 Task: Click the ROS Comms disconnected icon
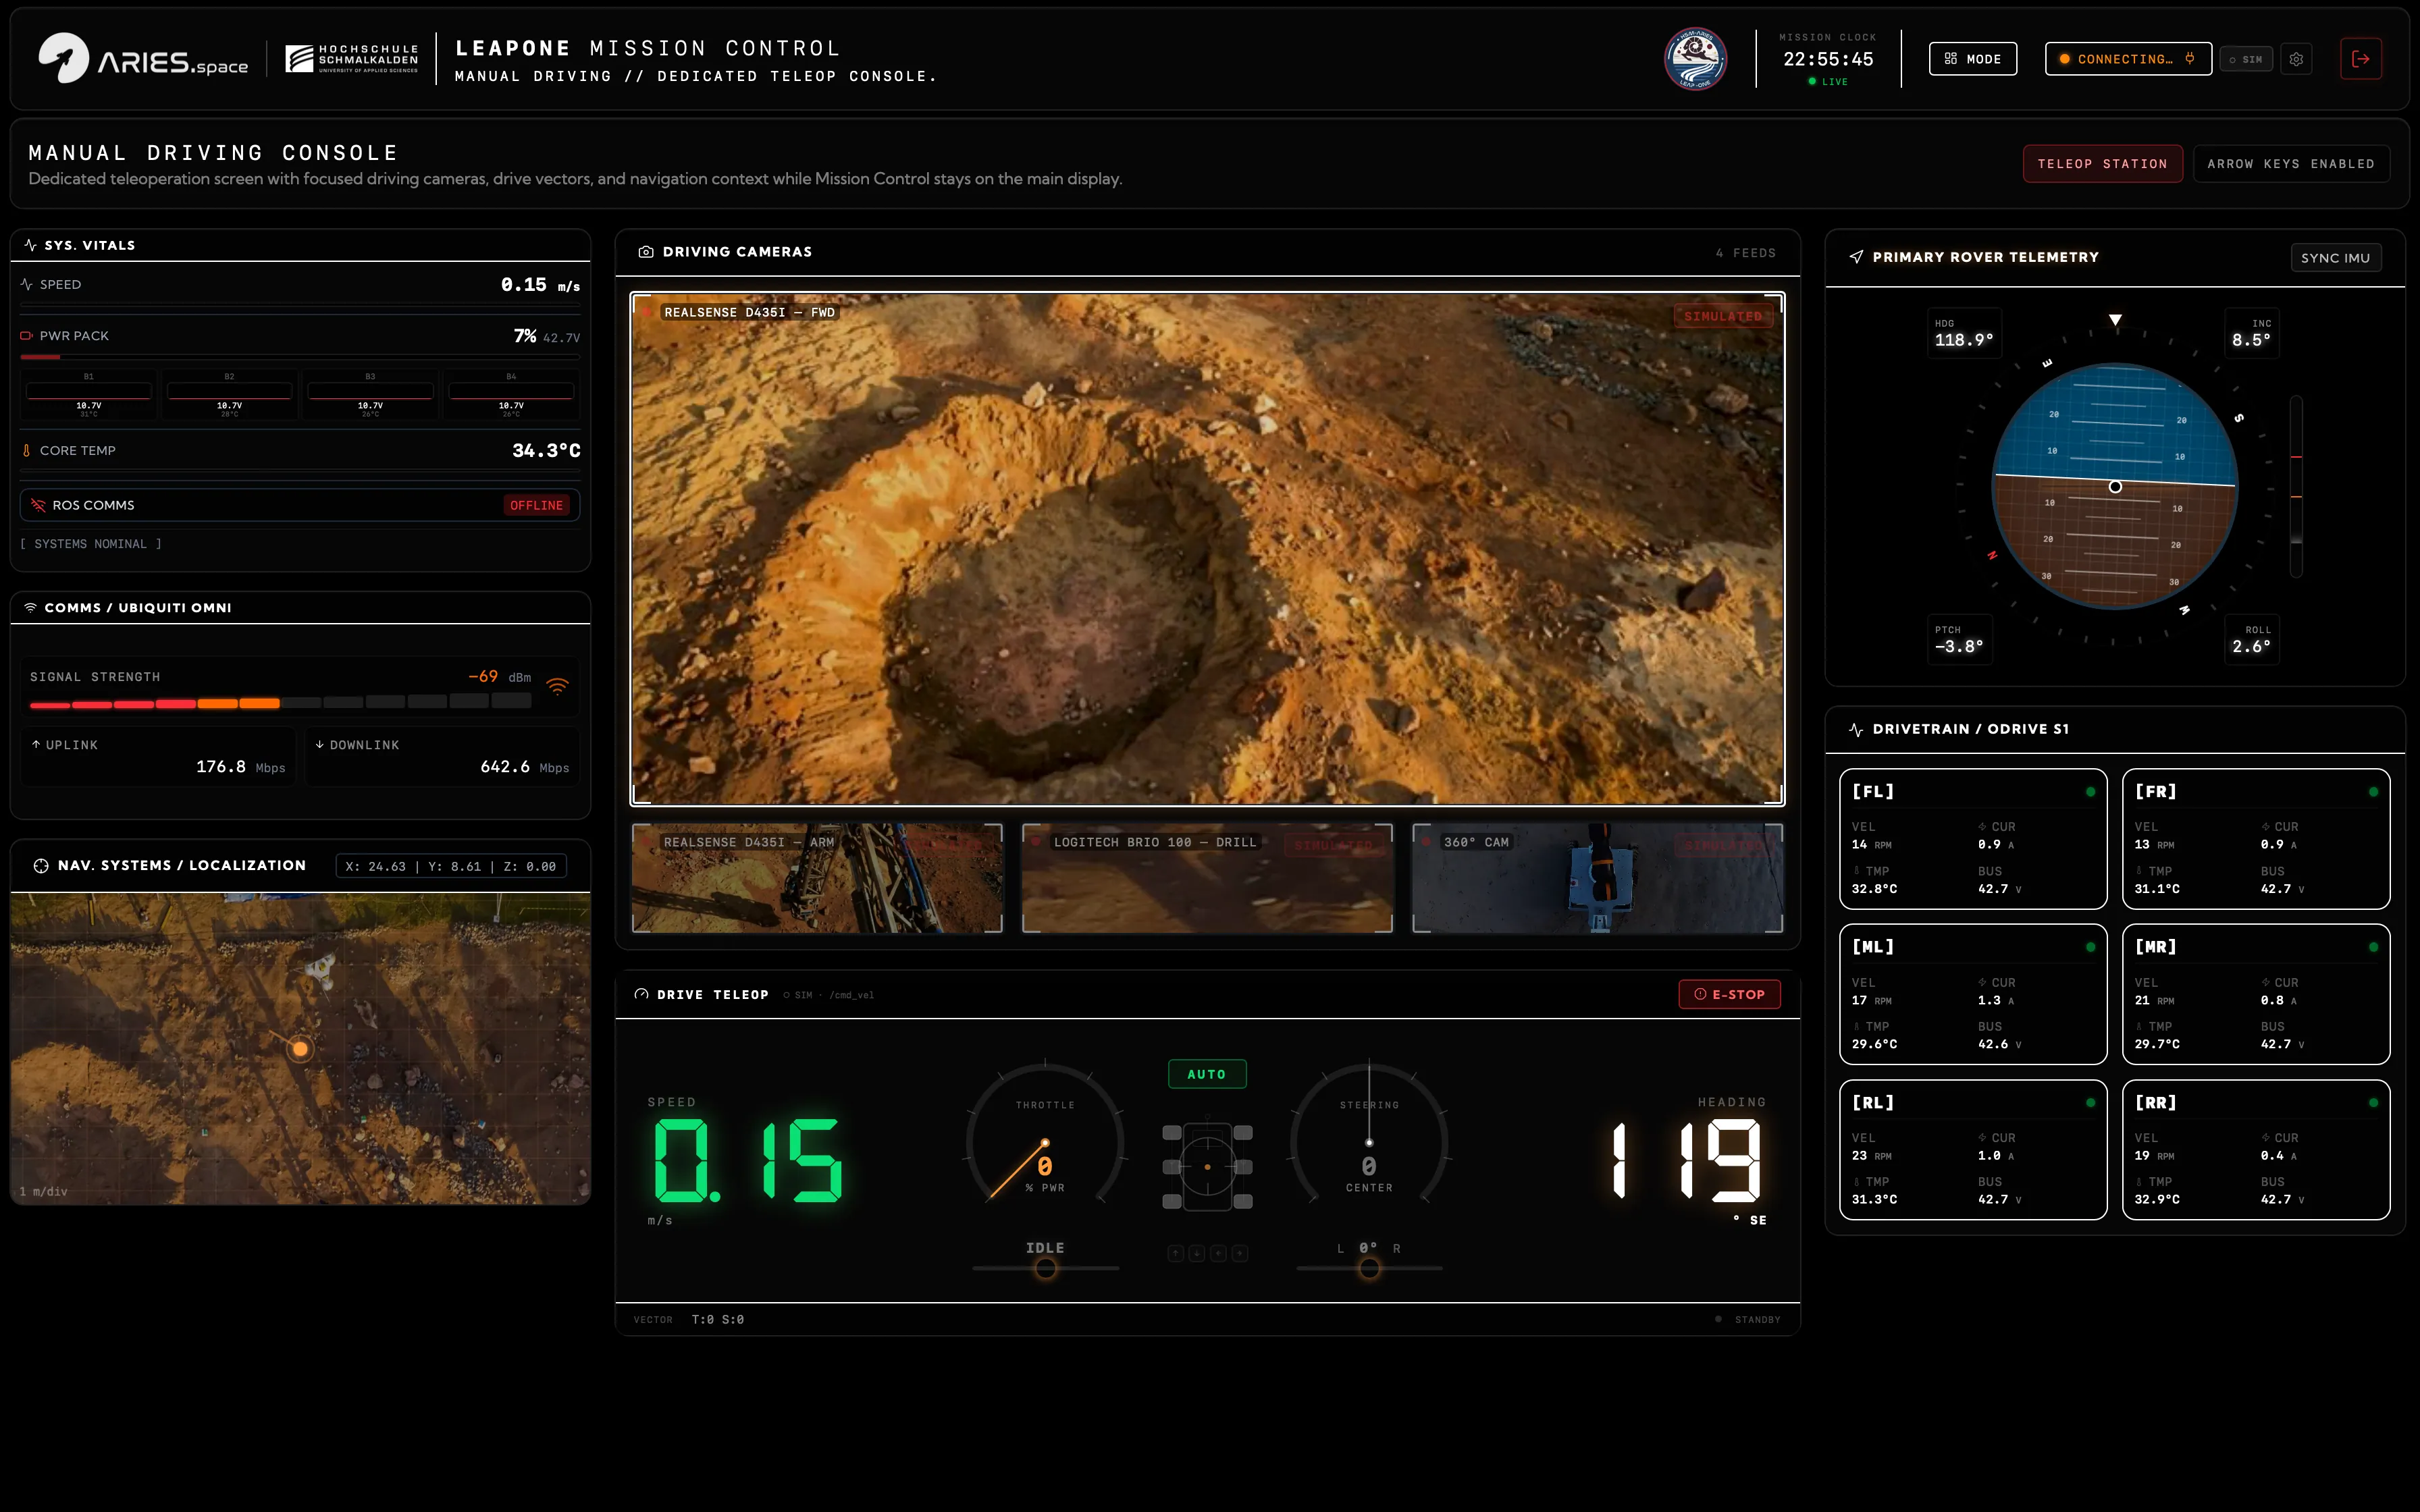[38, 505]
